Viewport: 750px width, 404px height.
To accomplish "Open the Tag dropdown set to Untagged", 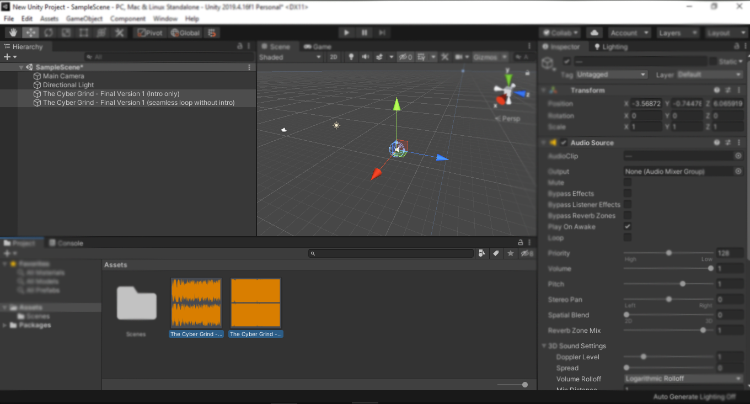I will click(x=612, y=75).
